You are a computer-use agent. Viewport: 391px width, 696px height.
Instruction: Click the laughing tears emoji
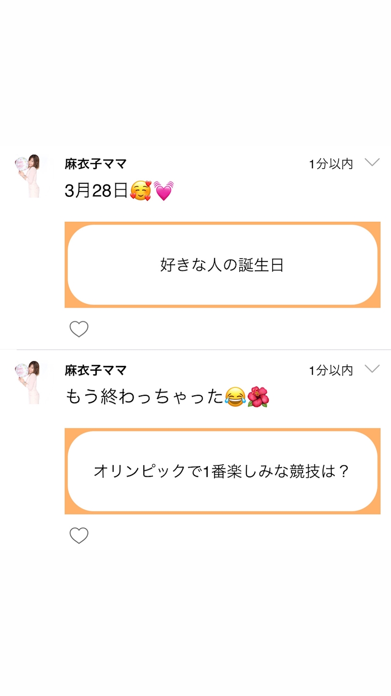tap(235, 397)
